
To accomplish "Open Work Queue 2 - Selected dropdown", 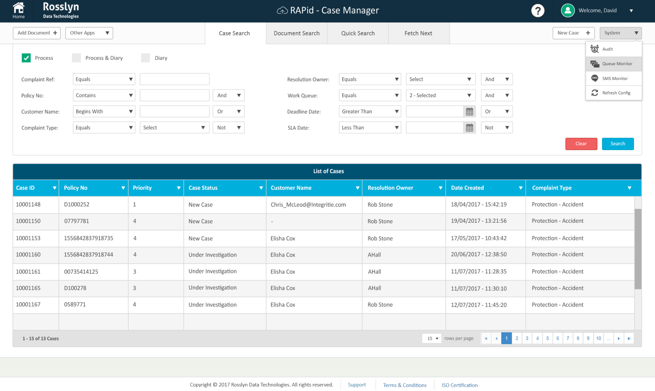I will pos(441,95).
